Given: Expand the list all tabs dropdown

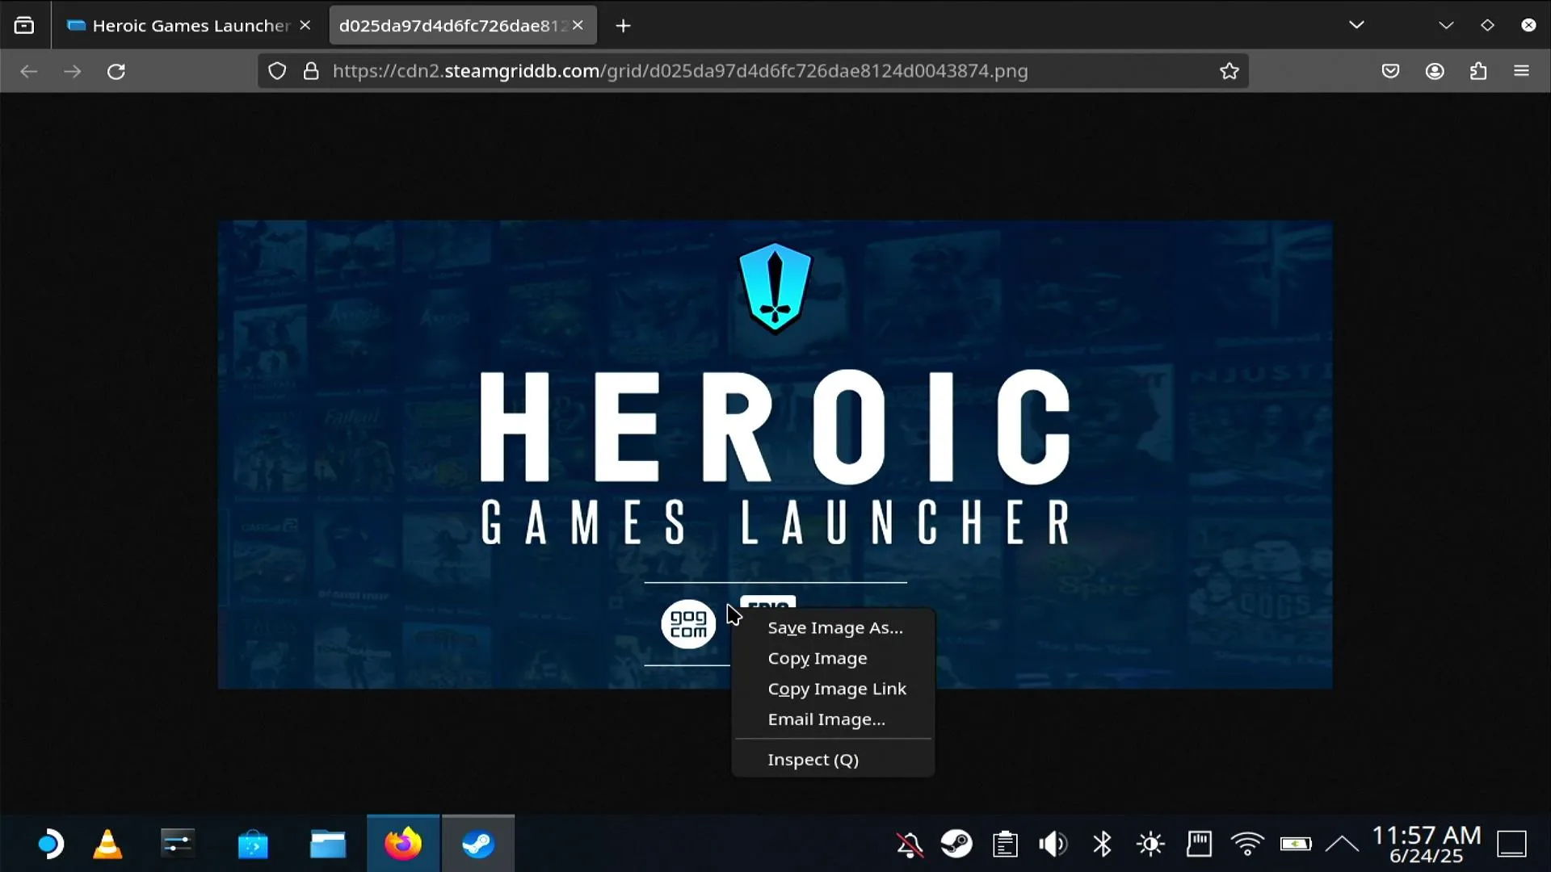Looking at the screenshot, I should (1357, 25).
